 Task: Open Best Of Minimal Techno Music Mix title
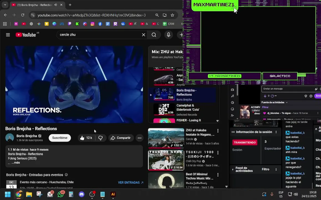tap(199, 176)
